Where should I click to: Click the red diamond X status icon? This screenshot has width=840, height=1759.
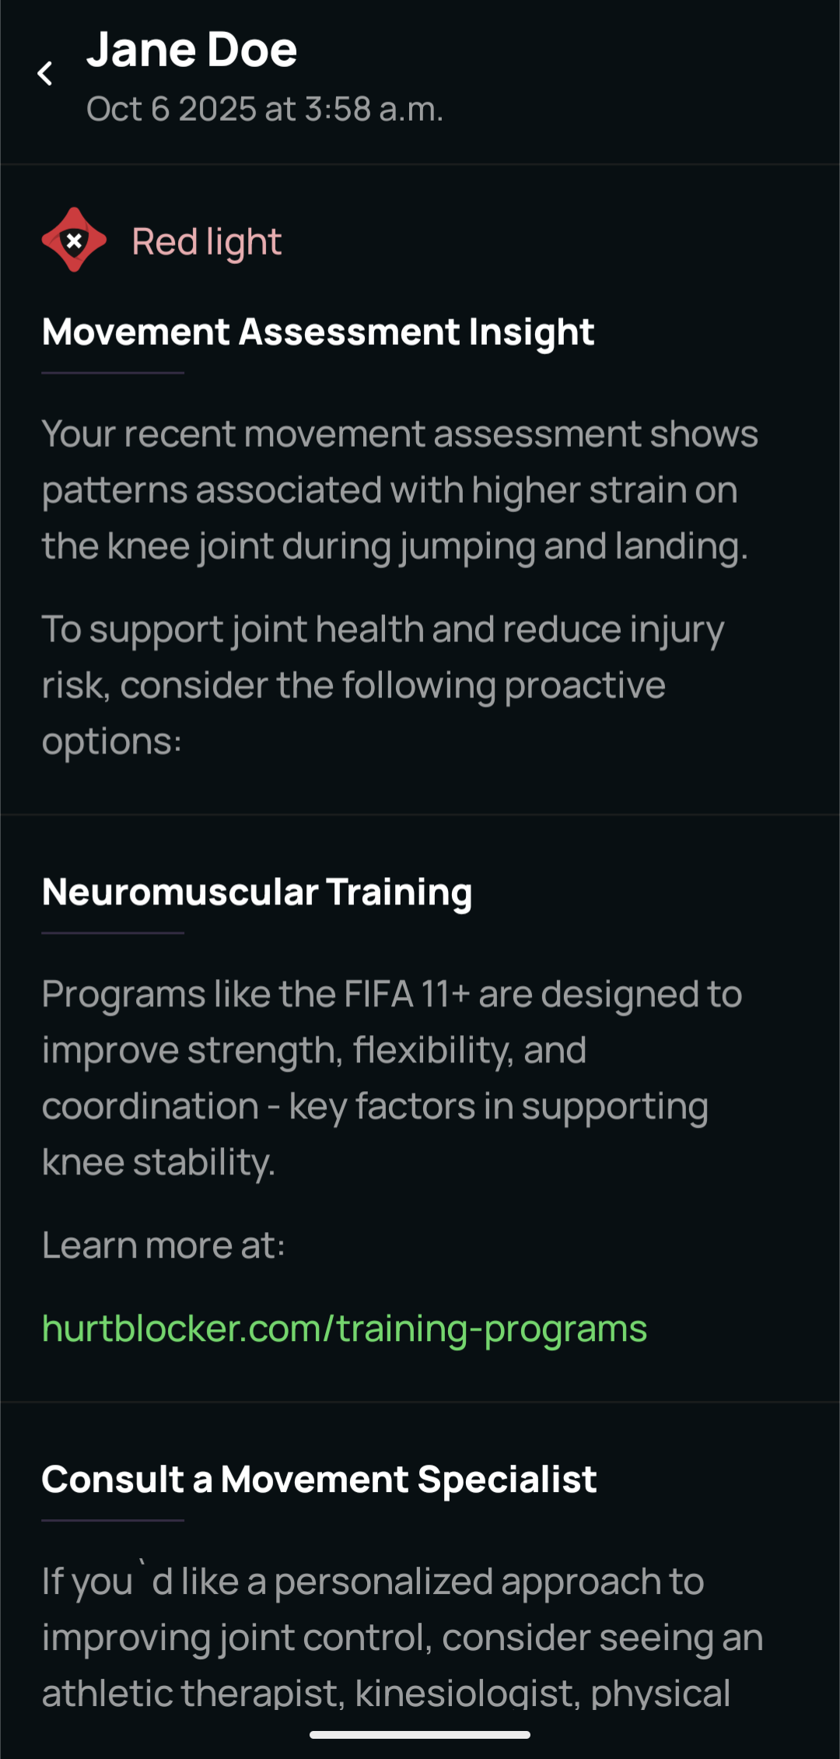(74, 241)
